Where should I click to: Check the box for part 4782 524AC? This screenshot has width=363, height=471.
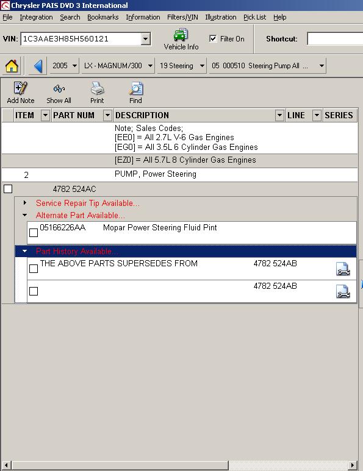coord(8,189)
